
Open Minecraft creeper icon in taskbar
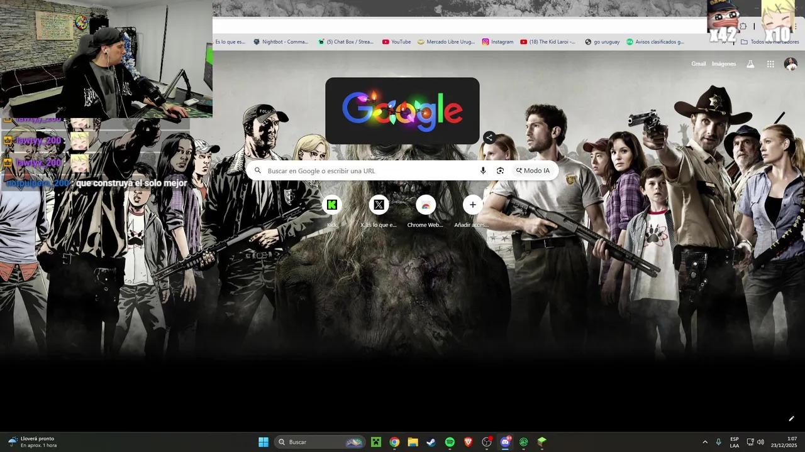click(376, 442)
